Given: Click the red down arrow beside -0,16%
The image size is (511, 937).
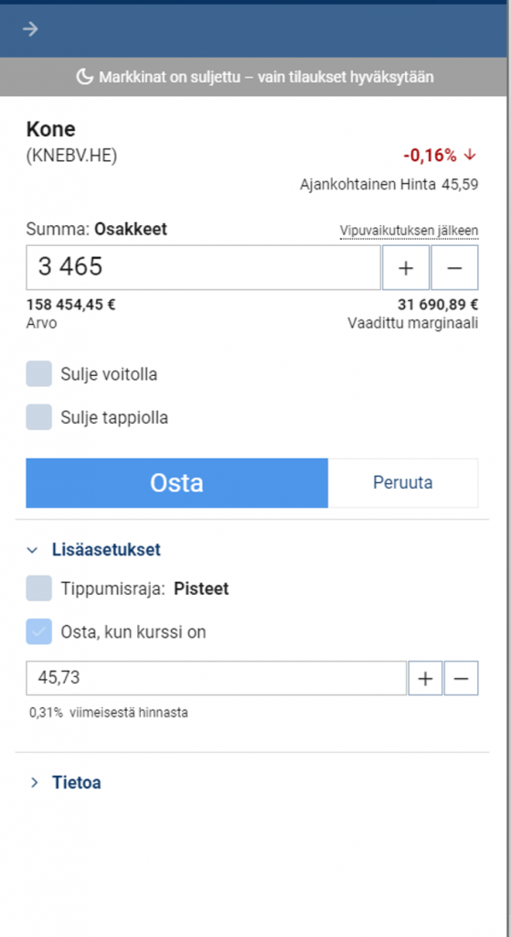Looking at the screenshot, I should click(x=470, y=156).
